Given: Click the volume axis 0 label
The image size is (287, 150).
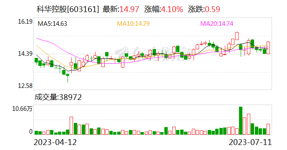Looking at the screenshot, I should pos(31,132).
